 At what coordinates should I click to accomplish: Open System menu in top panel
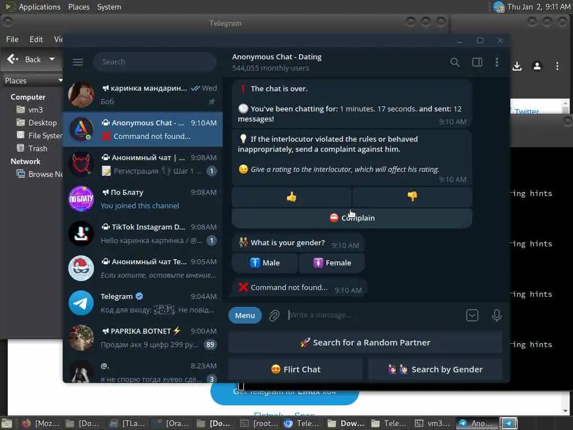[109, 7]
